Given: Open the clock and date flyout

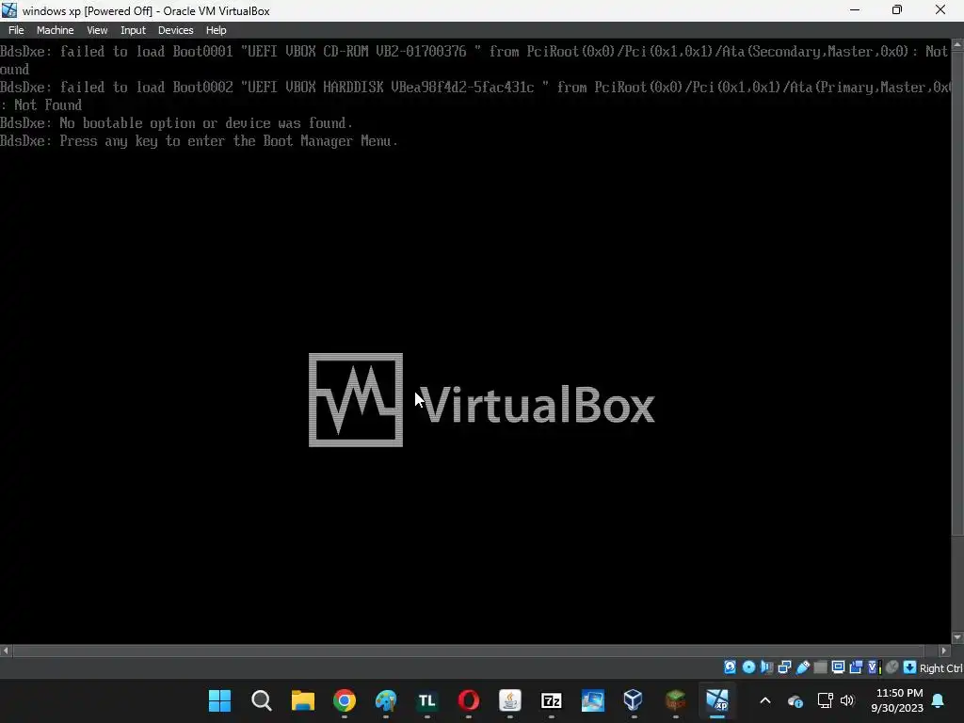Looking at the screenshot, I should [x=897, y=700].
